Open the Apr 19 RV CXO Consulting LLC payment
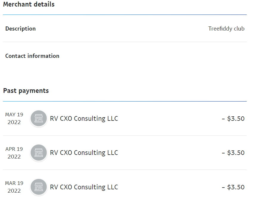This screenshot has width=258, height=203. click(84, 153)
